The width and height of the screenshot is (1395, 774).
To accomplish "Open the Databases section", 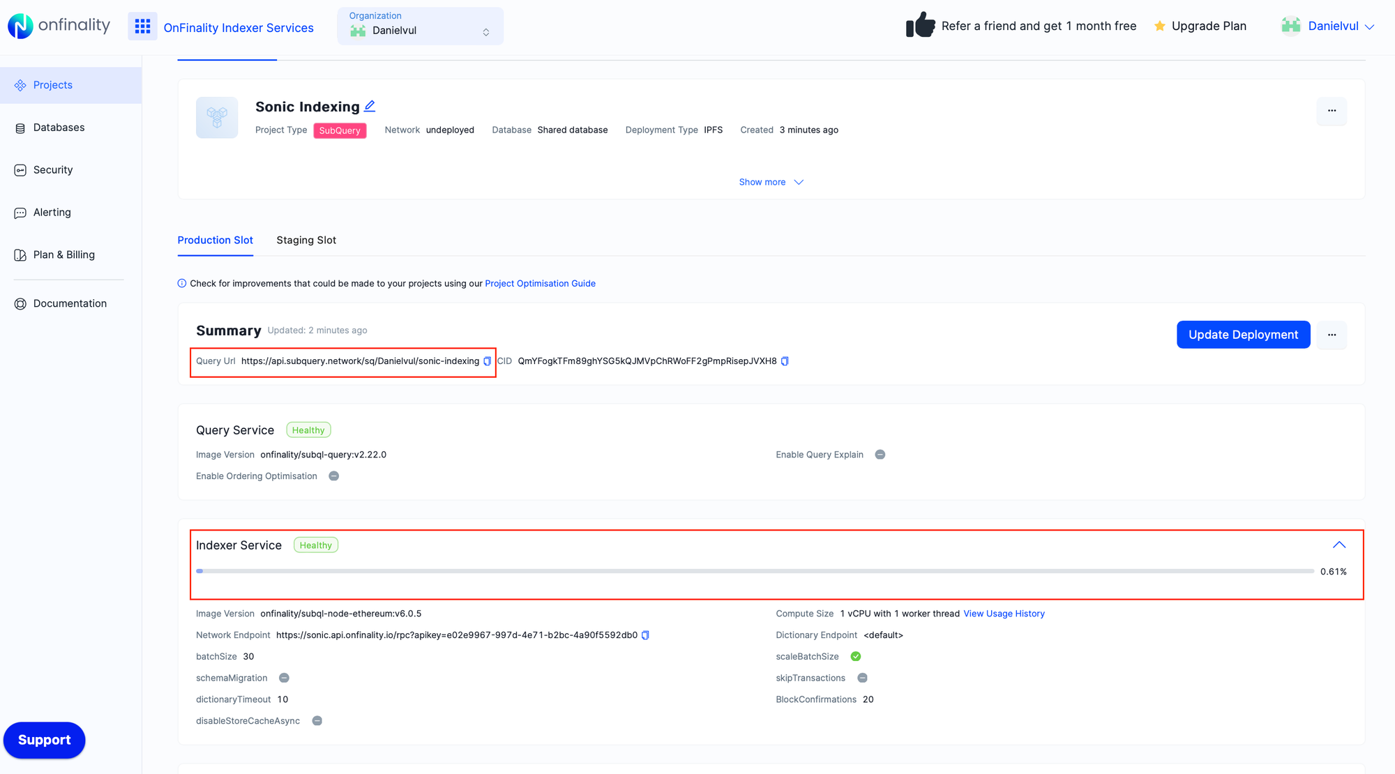I will (x=59, y=127).
